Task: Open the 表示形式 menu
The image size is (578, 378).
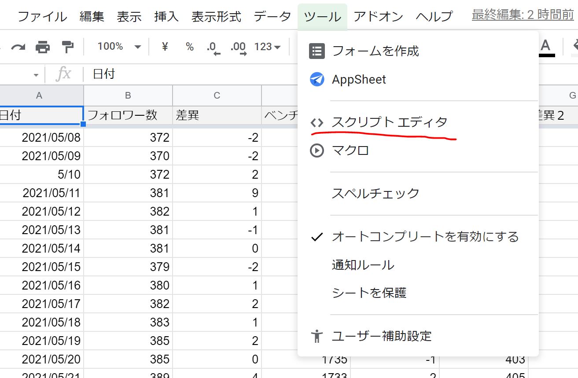Action: (x=216, y=17)
